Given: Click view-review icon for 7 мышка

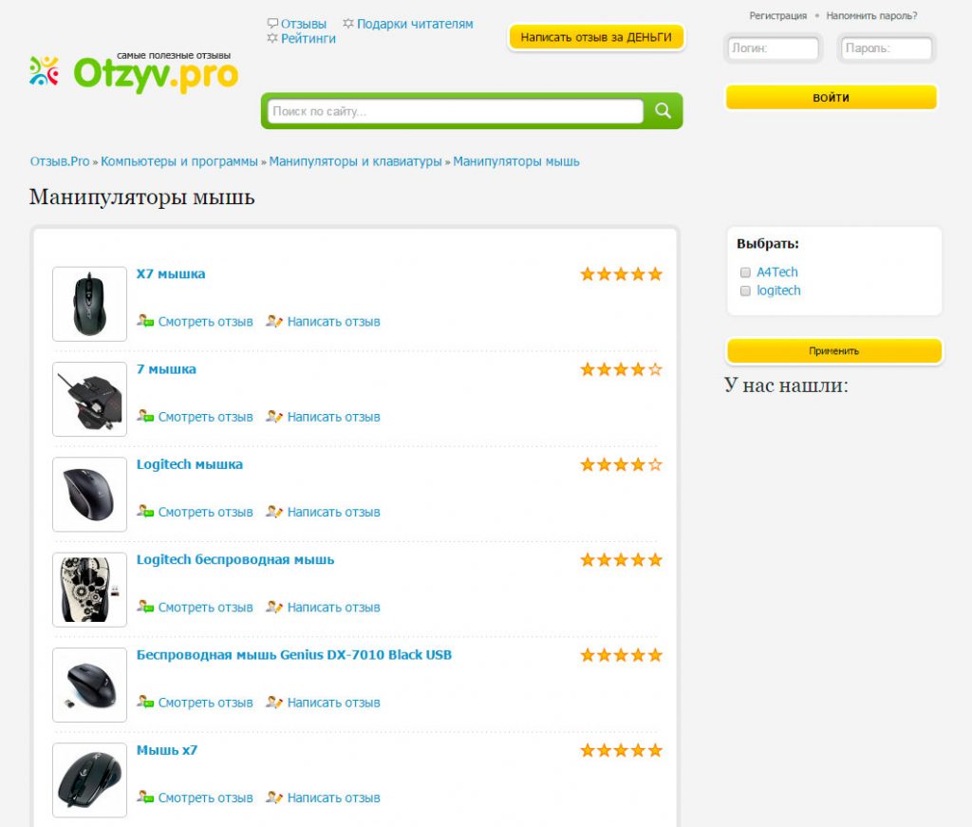Looking at the screenshot, I should click(145, 417).
